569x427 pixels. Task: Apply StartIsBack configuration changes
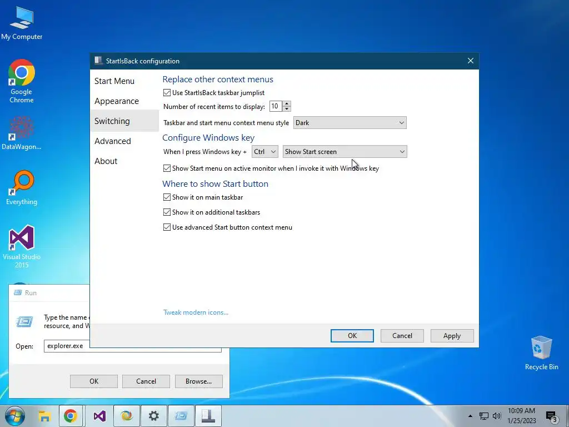(x=452, y=335)
